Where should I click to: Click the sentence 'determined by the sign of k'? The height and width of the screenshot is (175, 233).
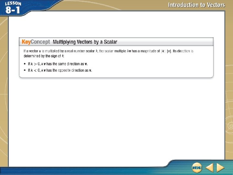pyautogui.click(x=44, y=56)
